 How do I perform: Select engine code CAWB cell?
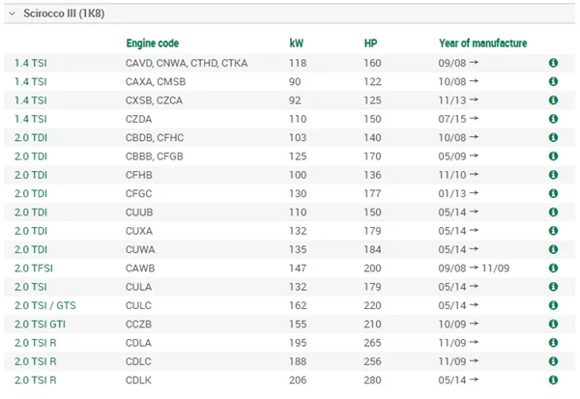coord(140,269)
